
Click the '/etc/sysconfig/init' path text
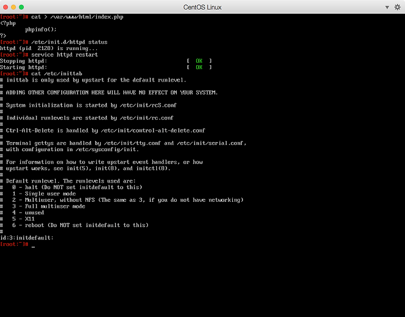pos(107,150)
